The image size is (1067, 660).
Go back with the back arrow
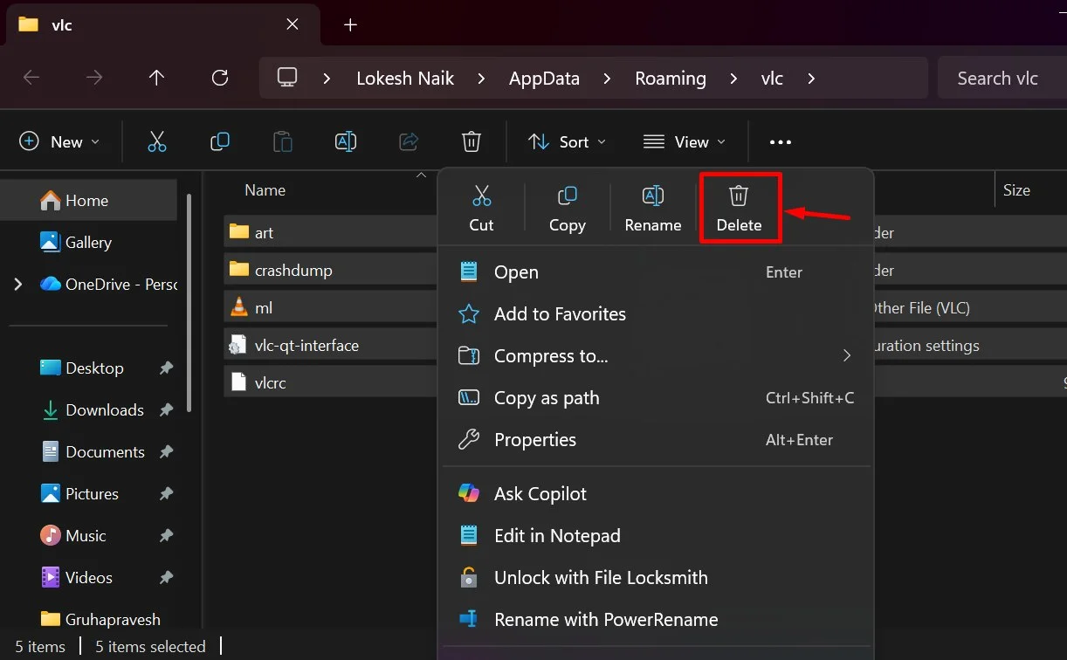click(x=31, y=78)
